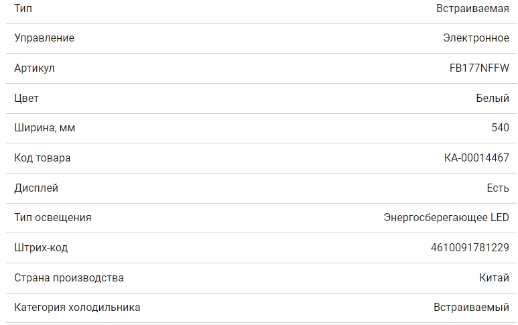Select the 'Встраиваемая' type value
This screenshot has height=325, width=518.
coord(472,9)
